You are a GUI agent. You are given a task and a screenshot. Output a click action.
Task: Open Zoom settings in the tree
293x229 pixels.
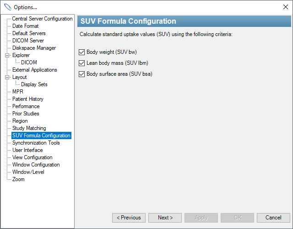pyautogui.click(x=18, y=179)
